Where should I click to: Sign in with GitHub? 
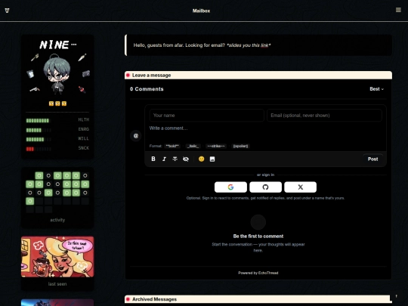265,187
